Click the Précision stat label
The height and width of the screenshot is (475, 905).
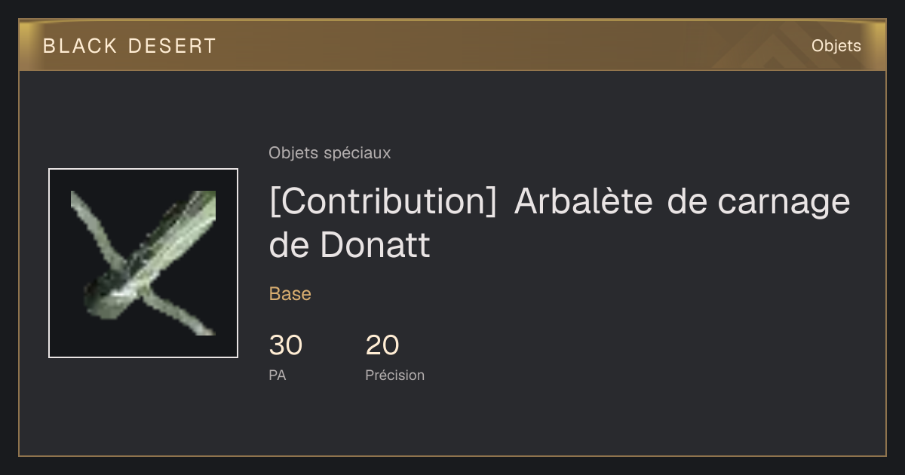pos(395,375)
